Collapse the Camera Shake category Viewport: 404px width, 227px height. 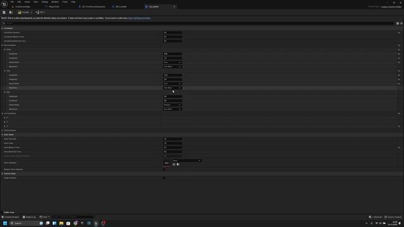(x=3, y=174)
